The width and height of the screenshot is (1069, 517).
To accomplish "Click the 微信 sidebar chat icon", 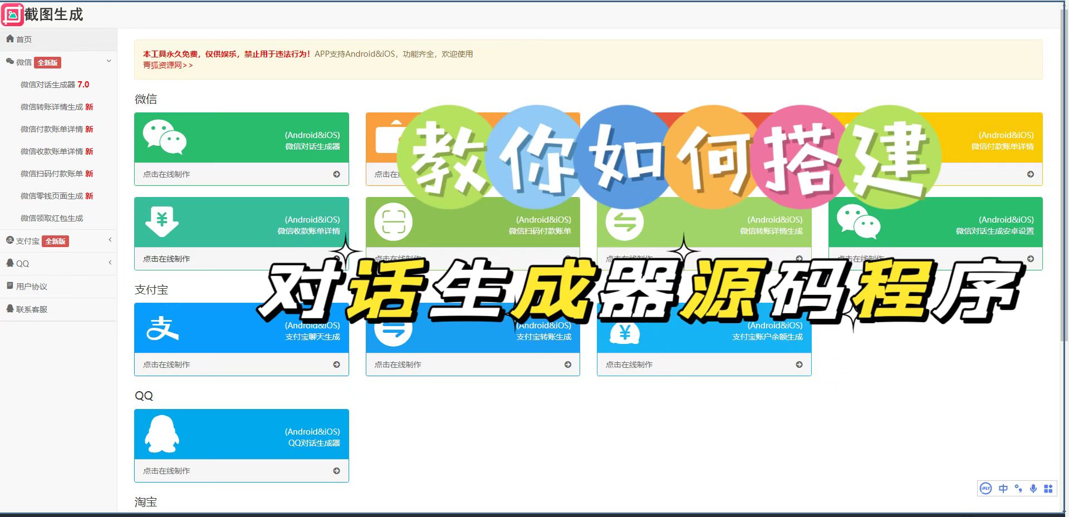I will [x=10, y=61].
